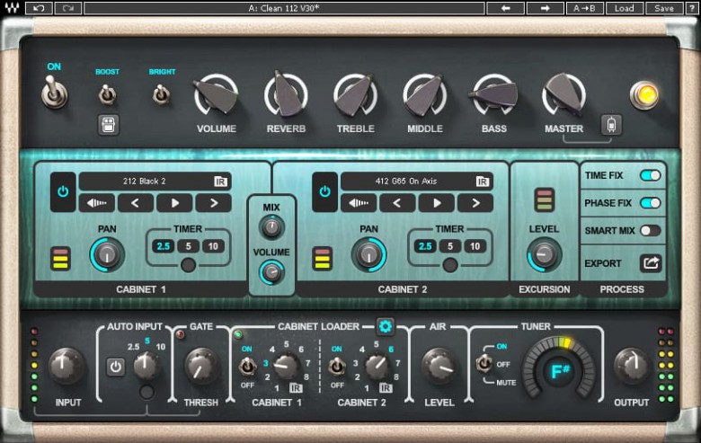Screen dimensions: 701x443
Task: Click the Cabinet 2 Pan knob
Action: point(368,254)
